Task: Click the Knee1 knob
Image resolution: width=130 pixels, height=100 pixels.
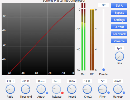Action: (72, 89)
